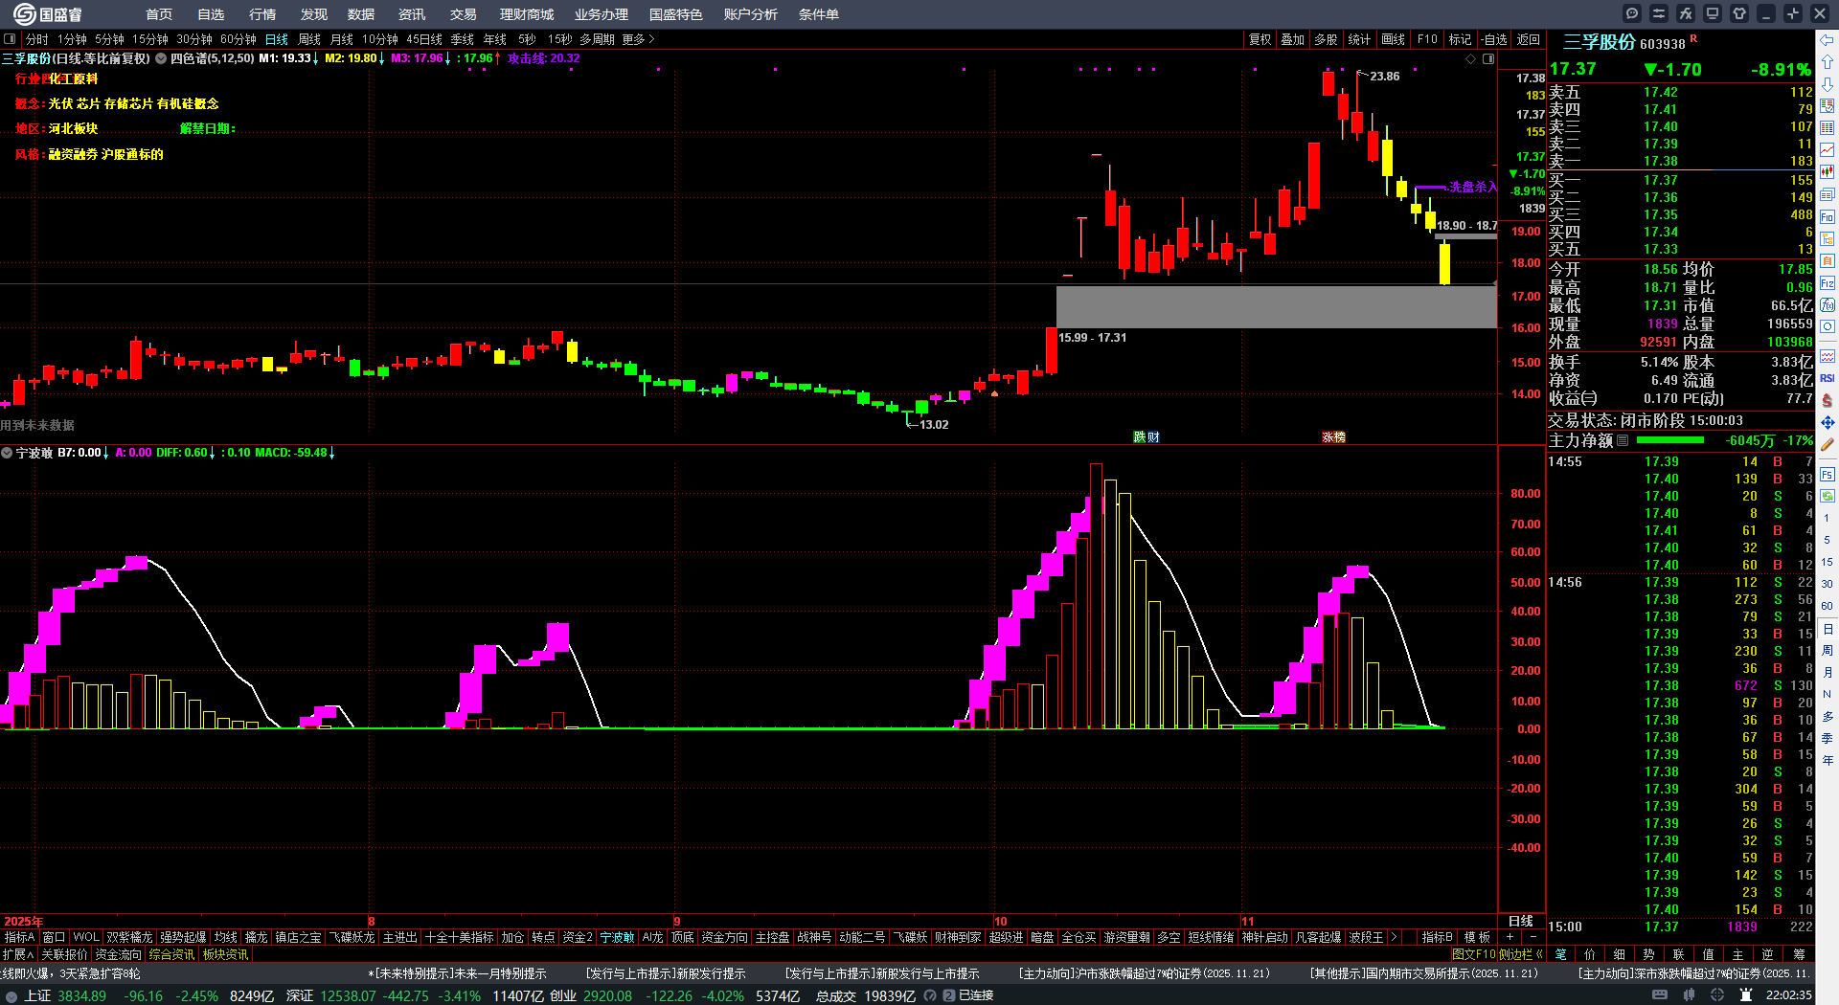The height and width of the screenshot is (1005, 1839).
Task: Click the 自选 add-to-watchlist button
Action: tap(1494, 39)
